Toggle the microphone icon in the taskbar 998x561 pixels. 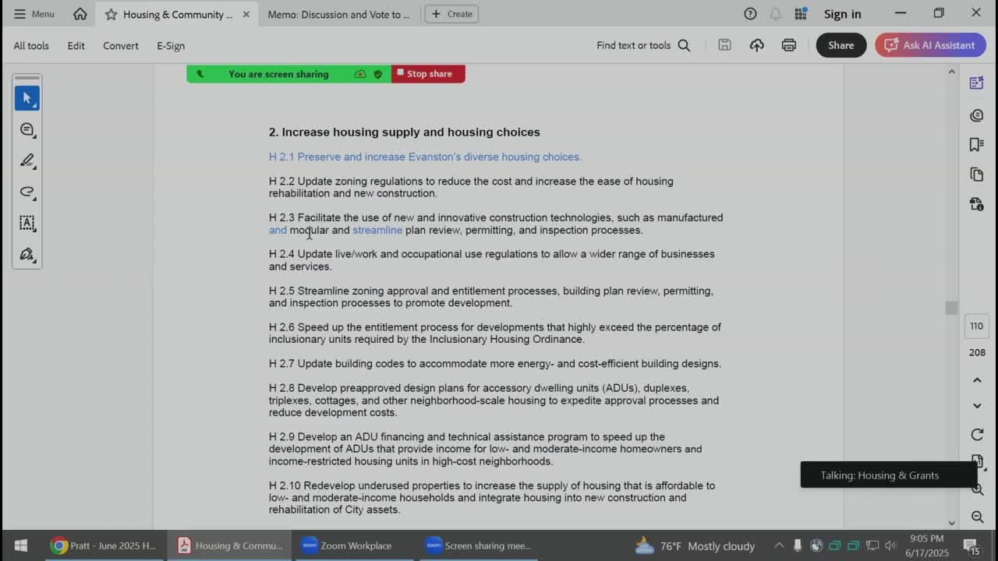click(x=797, y=545)
